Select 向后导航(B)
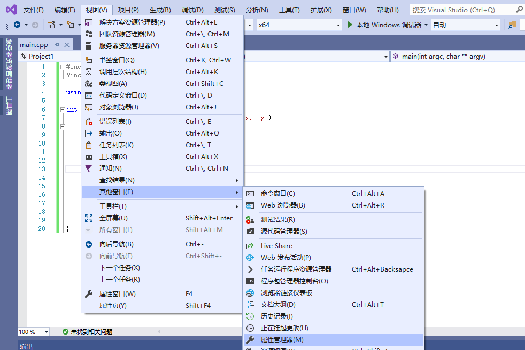Image resolution: width=525 pixels, height=350 pixels. [x=162, y=244]
